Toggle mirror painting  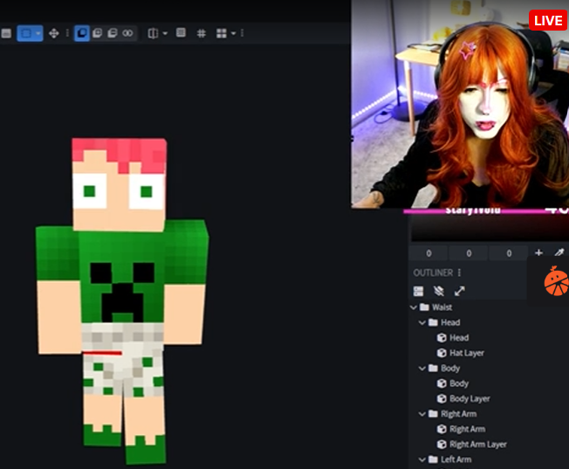(x=153, y=33)
